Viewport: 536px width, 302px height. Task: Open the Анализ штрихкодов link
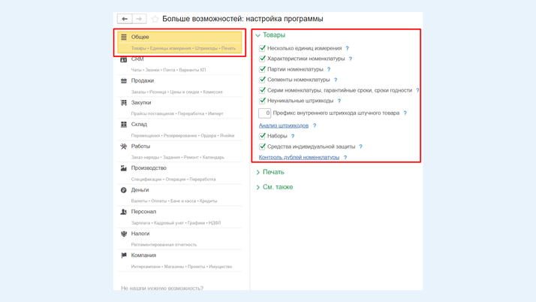[x=284, y=125]
